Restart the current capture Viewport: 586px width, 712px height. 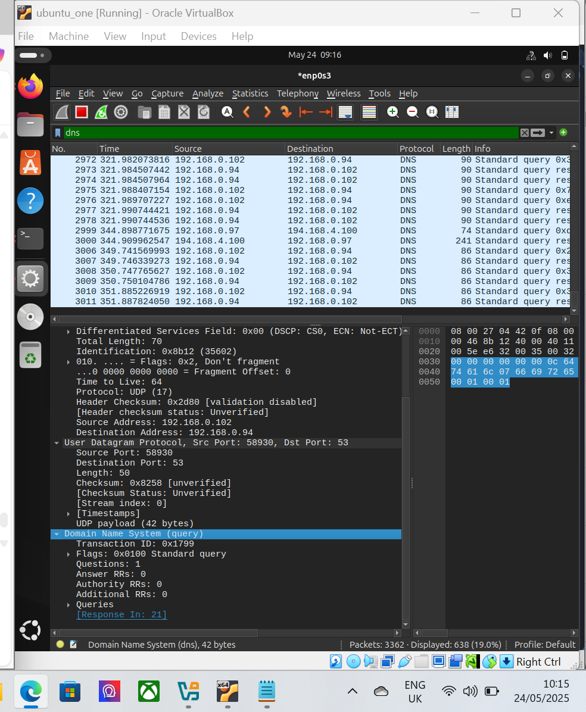[x=102, y=112]
